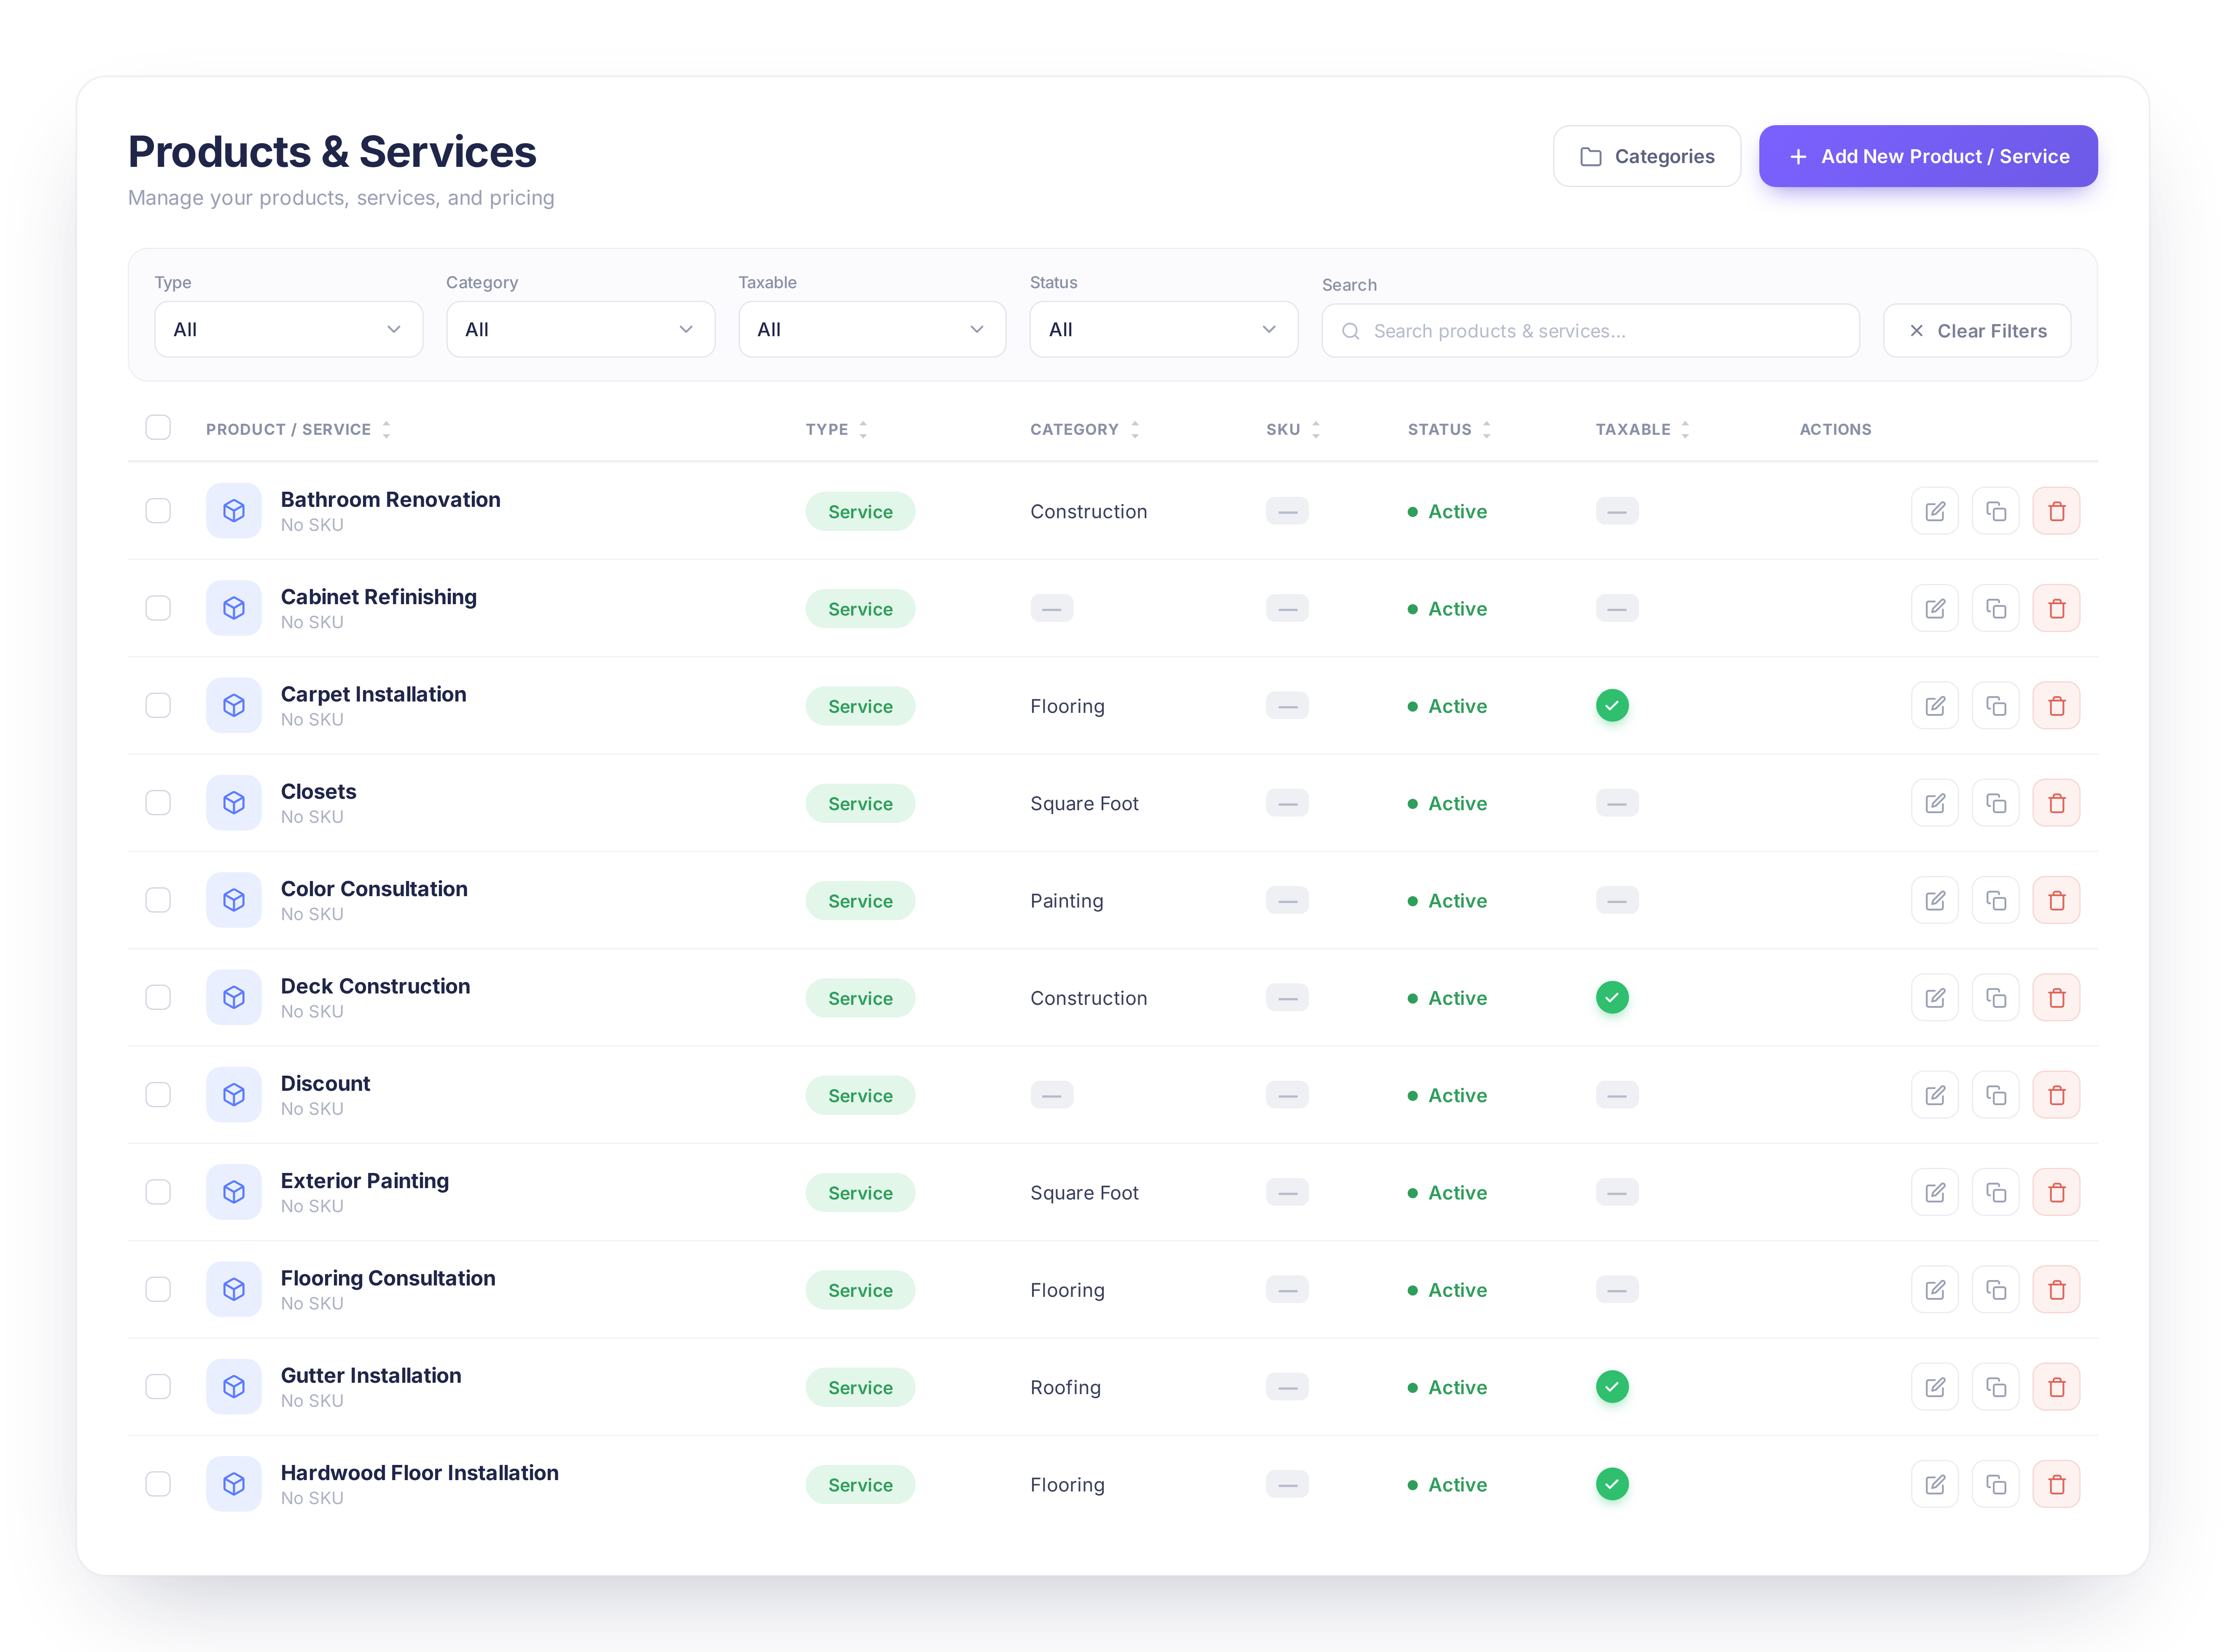Select the Hardwood Floor Installation checkbox

point(158,1484)
